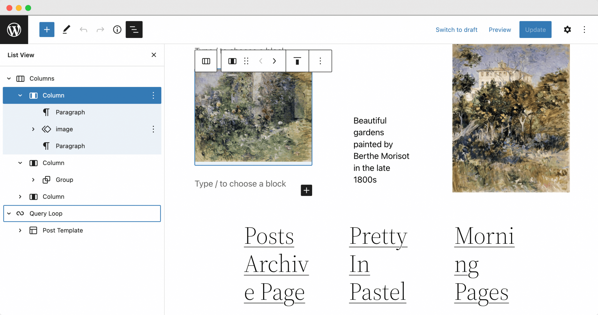Click the Columns icon in List View
The width and height of the screenshot is (598, 315).
coord(20,79)
